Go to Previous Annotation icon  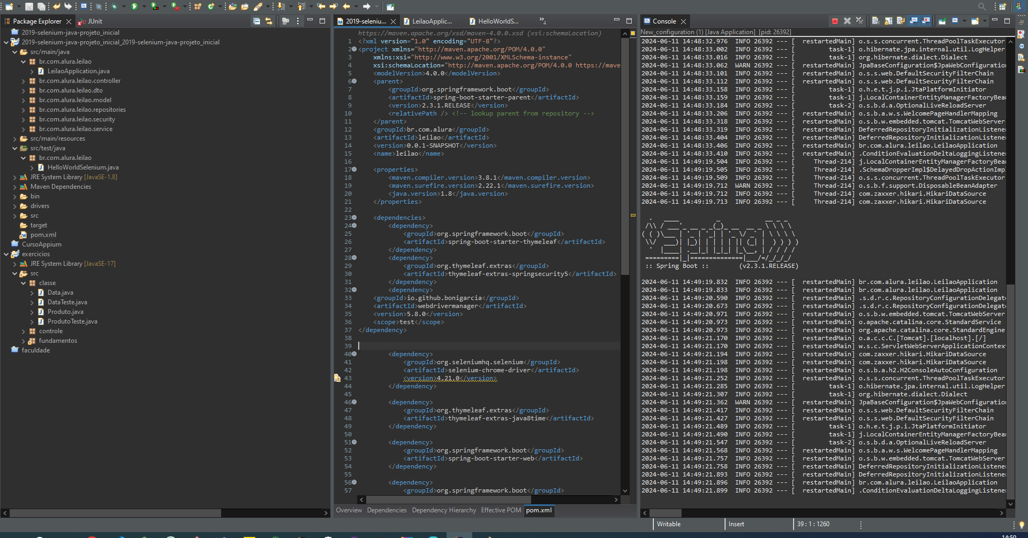pos(301,6)
